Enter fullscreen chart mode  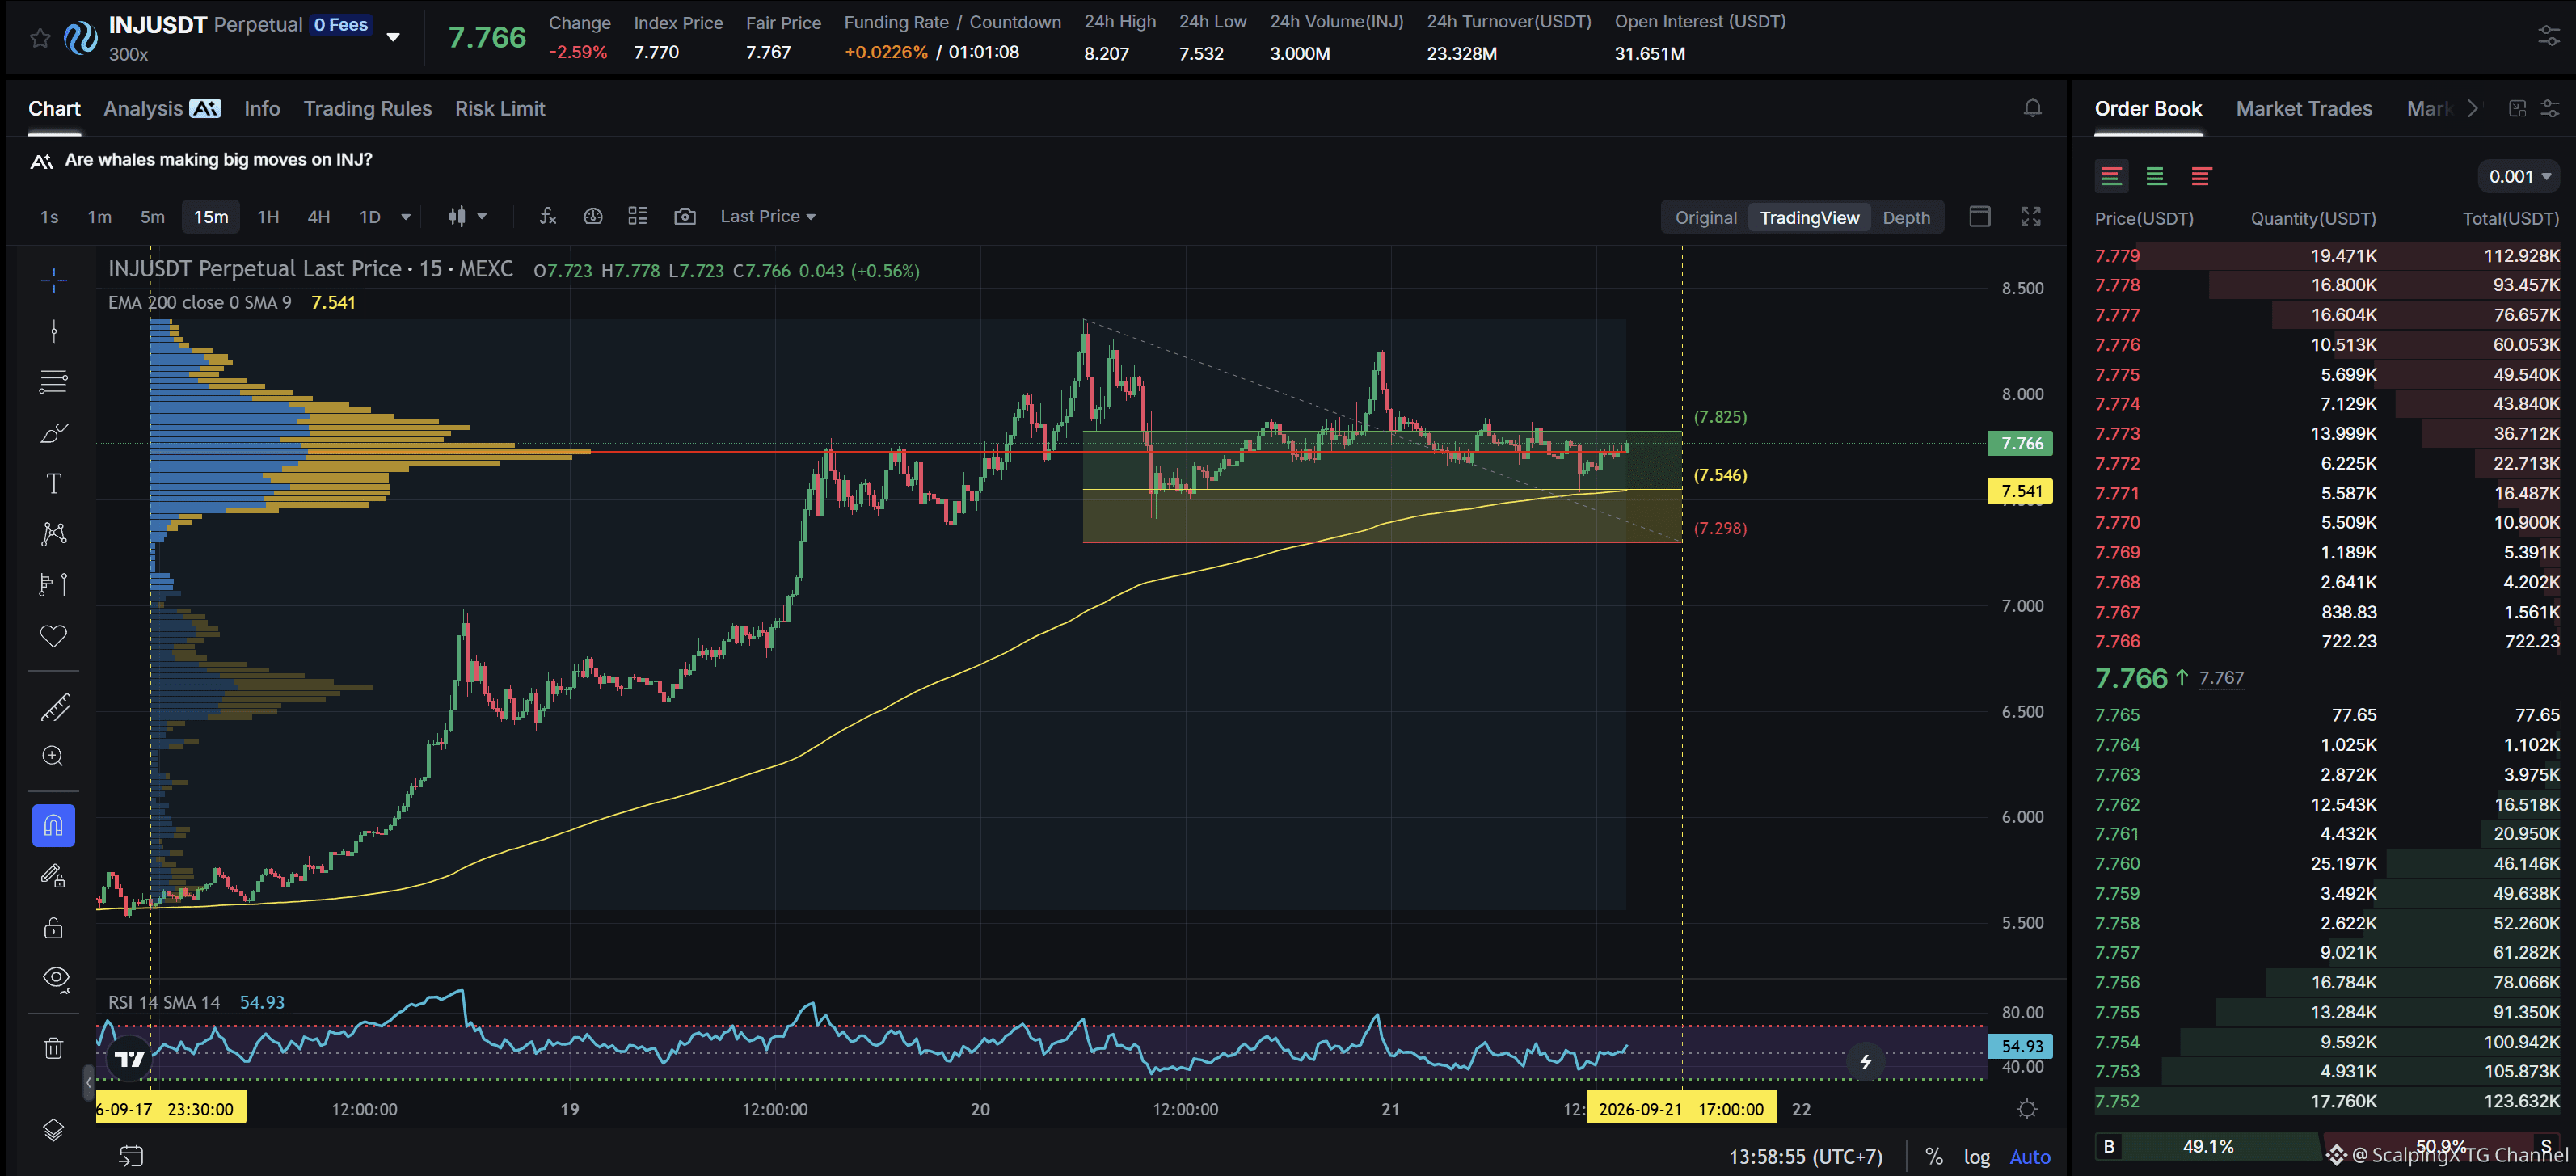pyautogui.click(x=2030, y=217)
